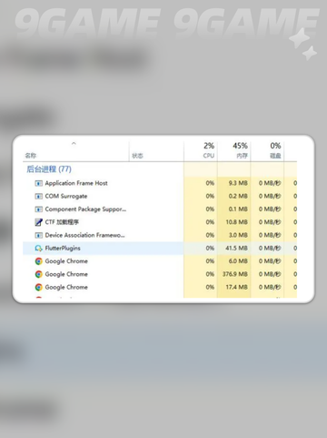Sort by 2% CPU column header
Image resolution: width=327 pixels, height=438 pixels.
coord(209,150)
